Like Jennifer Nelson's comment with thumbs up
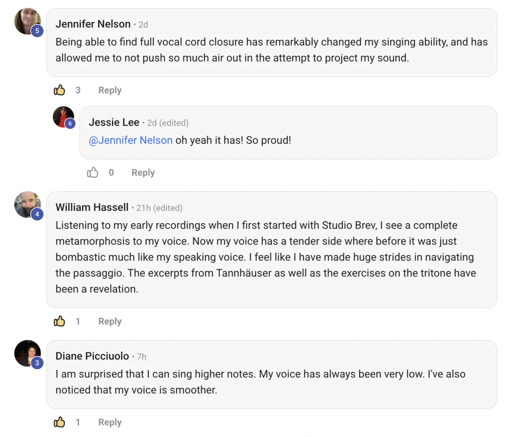The height and width of the screenshot is (437, 507). [60, 90]
